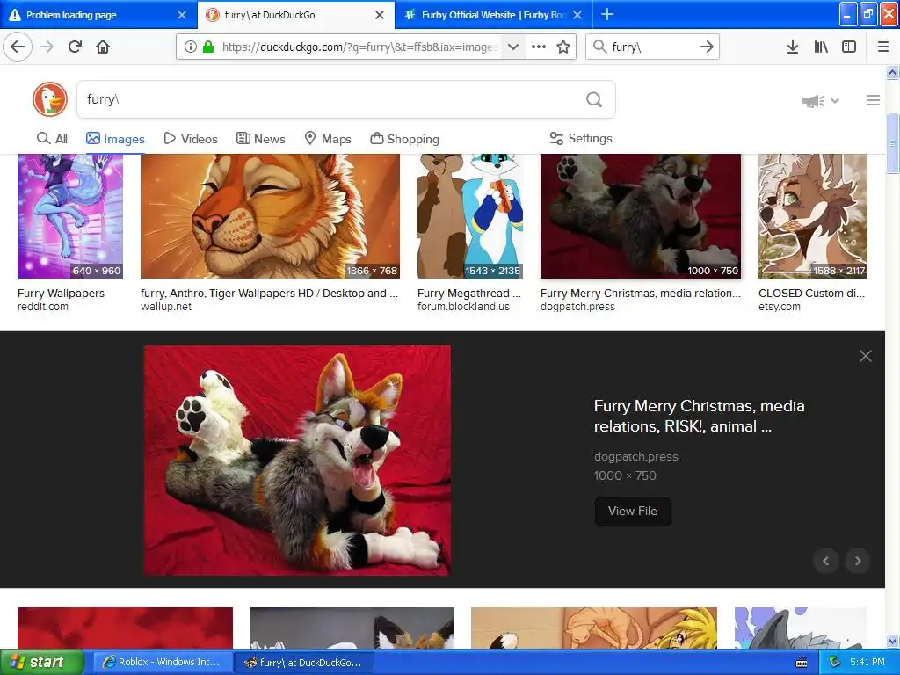The width and height of the screenshot is (900, 675).
Task: Click the Firefox toolbar search box
Action: pos(653,47)
